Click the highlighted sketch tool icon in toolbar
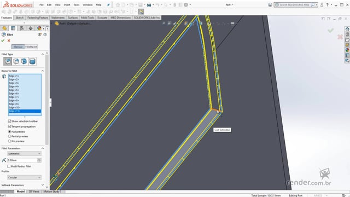The image size is (350, 197). pos(141,11)
